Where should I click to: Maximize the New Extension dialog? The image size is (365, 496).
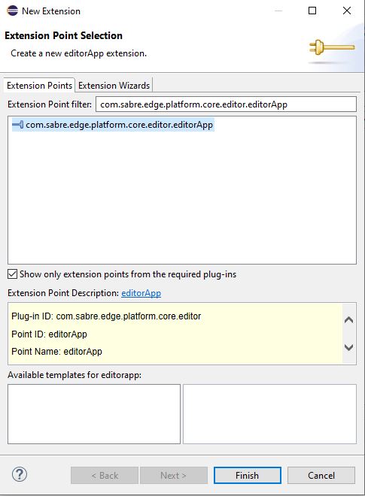pos(312,11)
